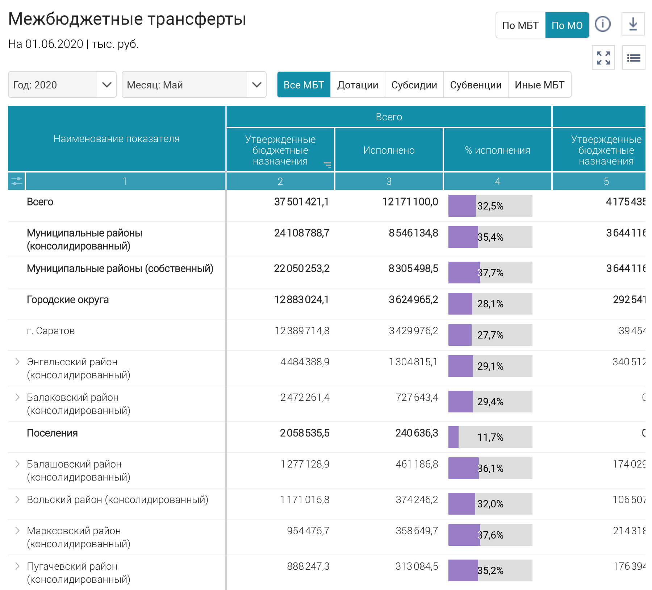Select the Все МБТ tab
This screenshot has width=652, height=590.
tap(304, 85)
